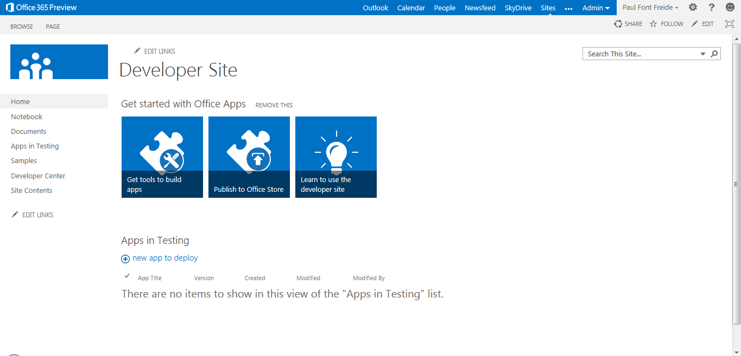Select all items with the checkmark column header
741x356 pixels.
126,276
